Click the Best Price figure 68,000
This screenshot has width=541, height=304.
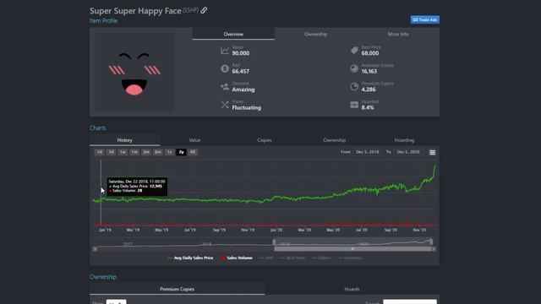370,53
